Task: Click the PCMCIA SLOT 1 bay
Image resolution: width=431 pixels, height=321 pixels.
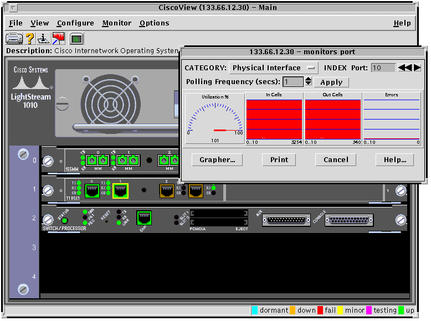Action: tap(219, 213)
